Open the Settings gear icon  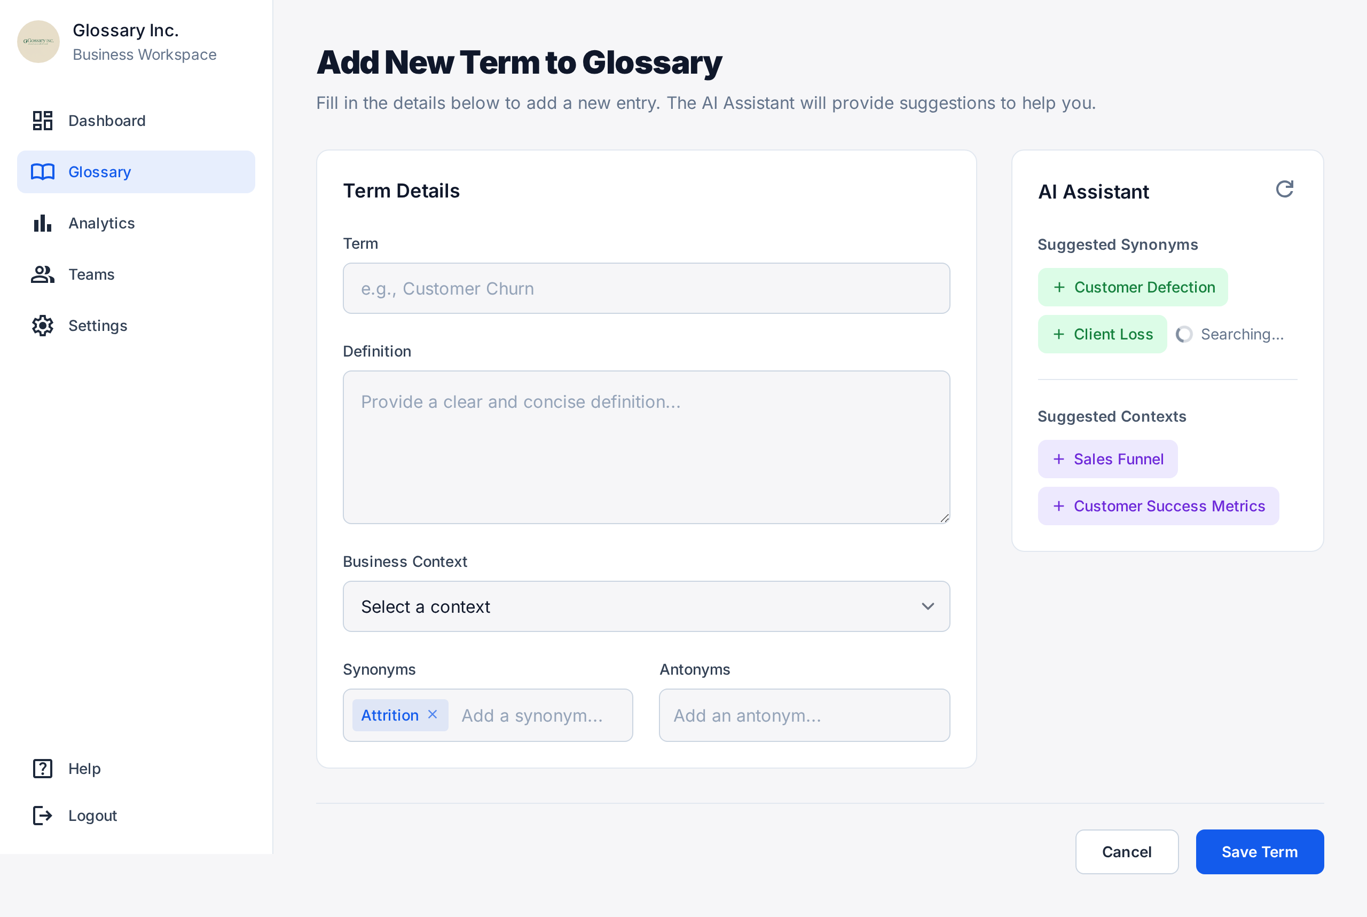pyautogui.click(x=43, y=326)
